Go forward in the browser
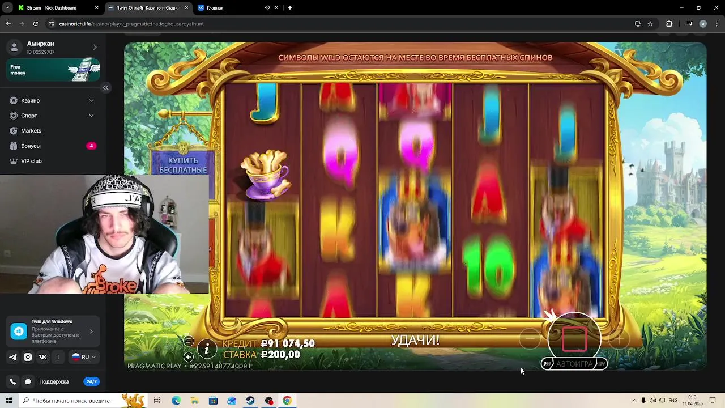The image size is (725, 408). (x=22, y=24)
